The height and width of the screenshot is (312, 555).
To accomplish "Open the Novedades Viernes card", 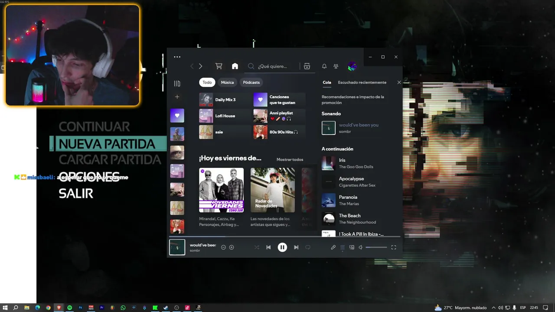I will coord(221,197).
